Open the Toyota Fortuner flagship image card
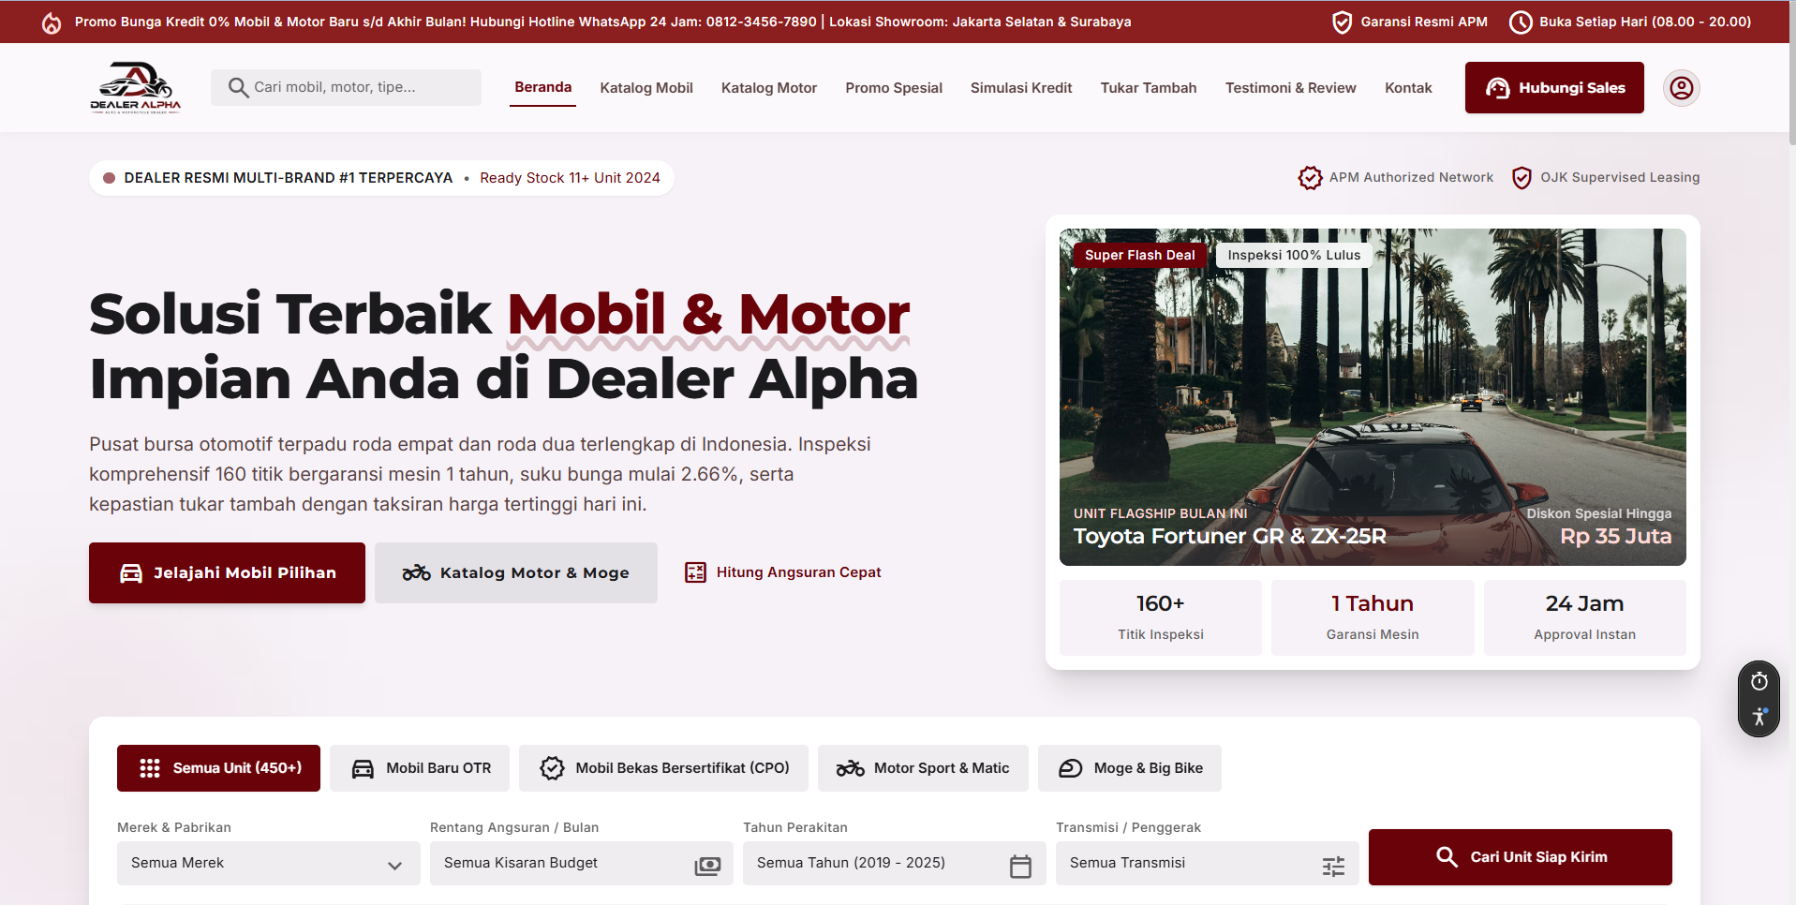Image resolution: width=1796 pixels, height=905 pixels. tap(1373, 397)
